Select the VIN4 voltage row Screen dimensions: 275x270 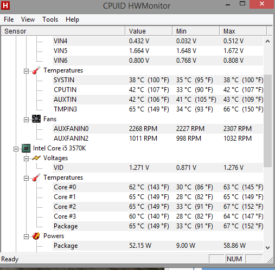point(158,41)
